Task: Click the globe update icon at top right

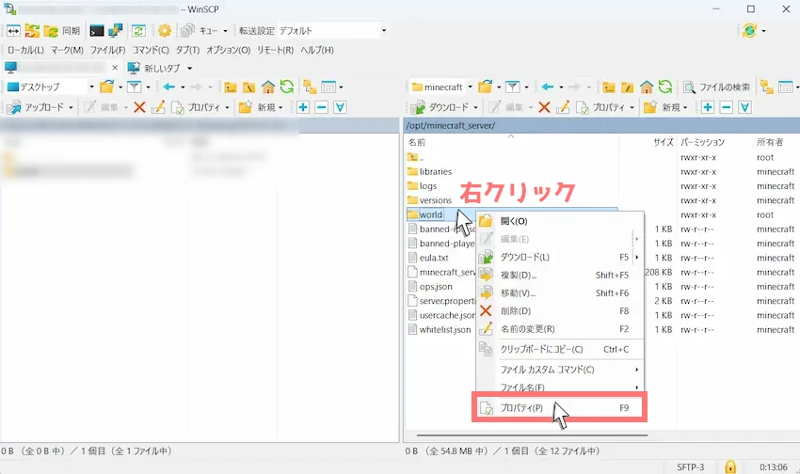Action: click(x=749, y=31)
